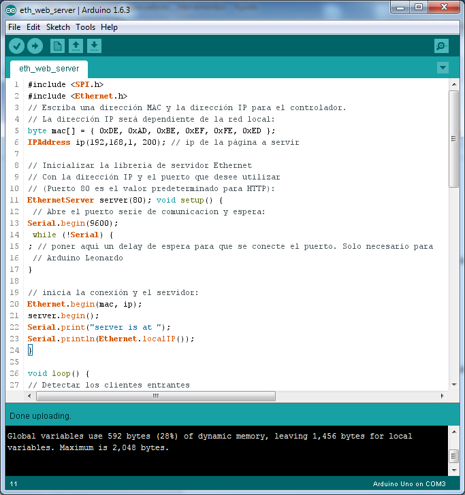Click the 'void loop() {' line
465x495 pixels.
point(59,373)
